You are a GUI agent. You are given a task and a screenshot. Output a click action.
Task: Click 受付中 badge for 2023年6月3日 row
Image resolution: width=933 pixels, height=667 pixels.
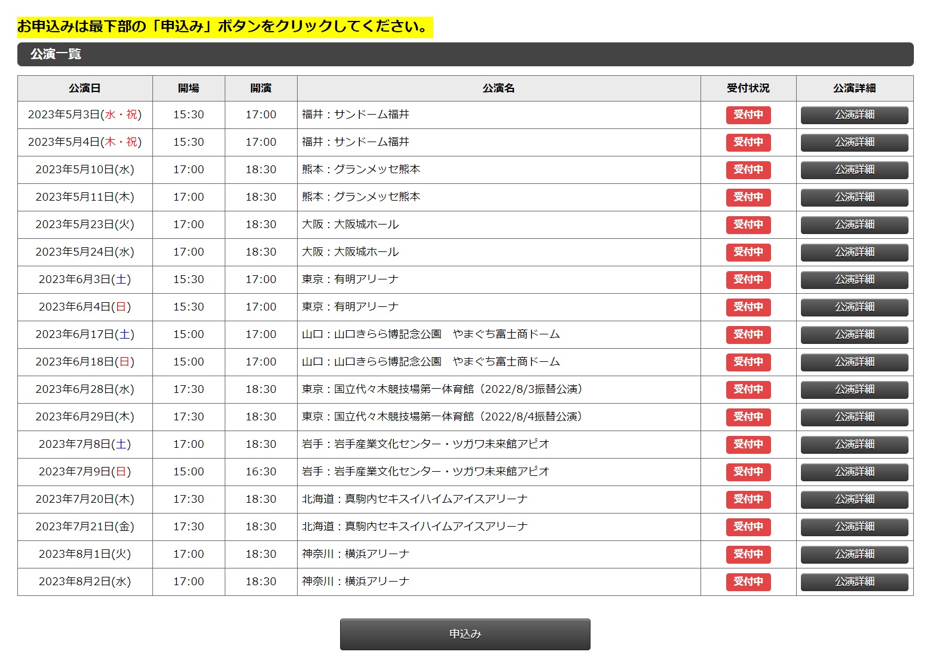coord(748,279)
